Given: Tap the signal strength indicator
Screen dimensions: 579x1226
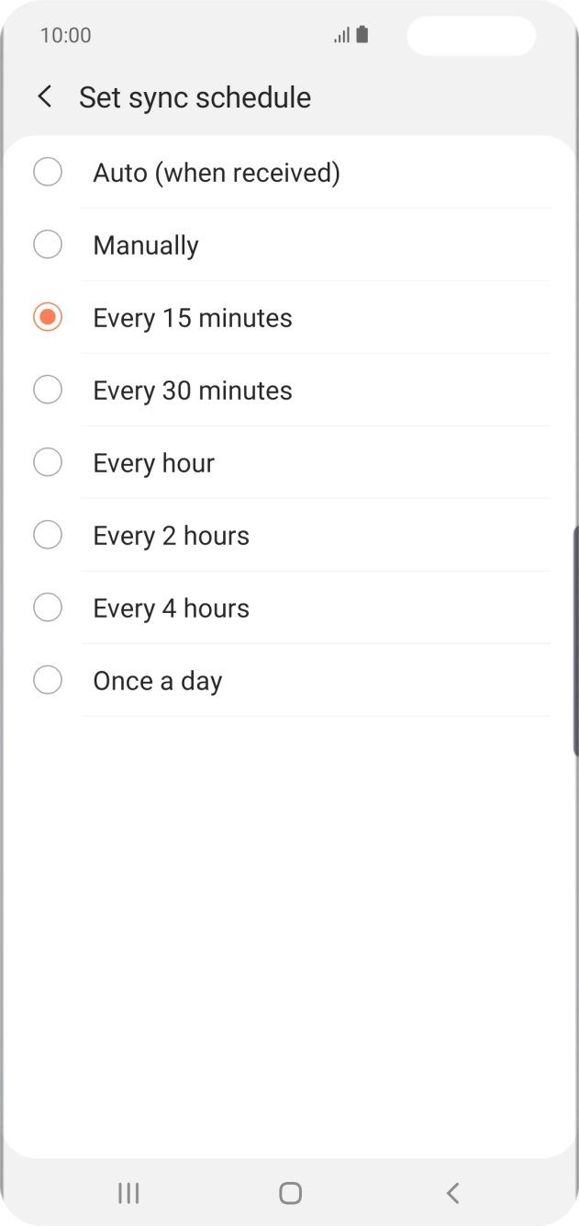Looking at the screenshot, I should 340,35.
